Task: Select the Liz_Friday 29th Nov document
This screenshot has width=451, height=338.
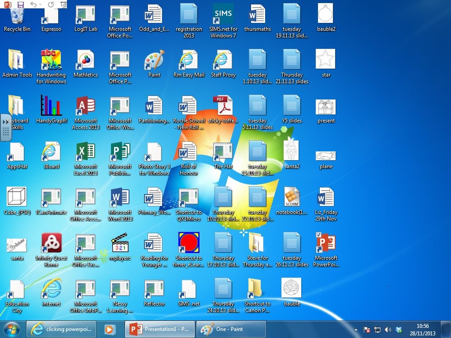Action: (x=326, y=197)
